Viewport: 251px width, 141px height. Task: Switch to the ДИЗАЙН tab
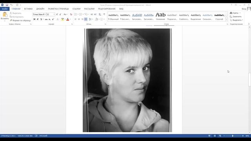pos(40,9)
